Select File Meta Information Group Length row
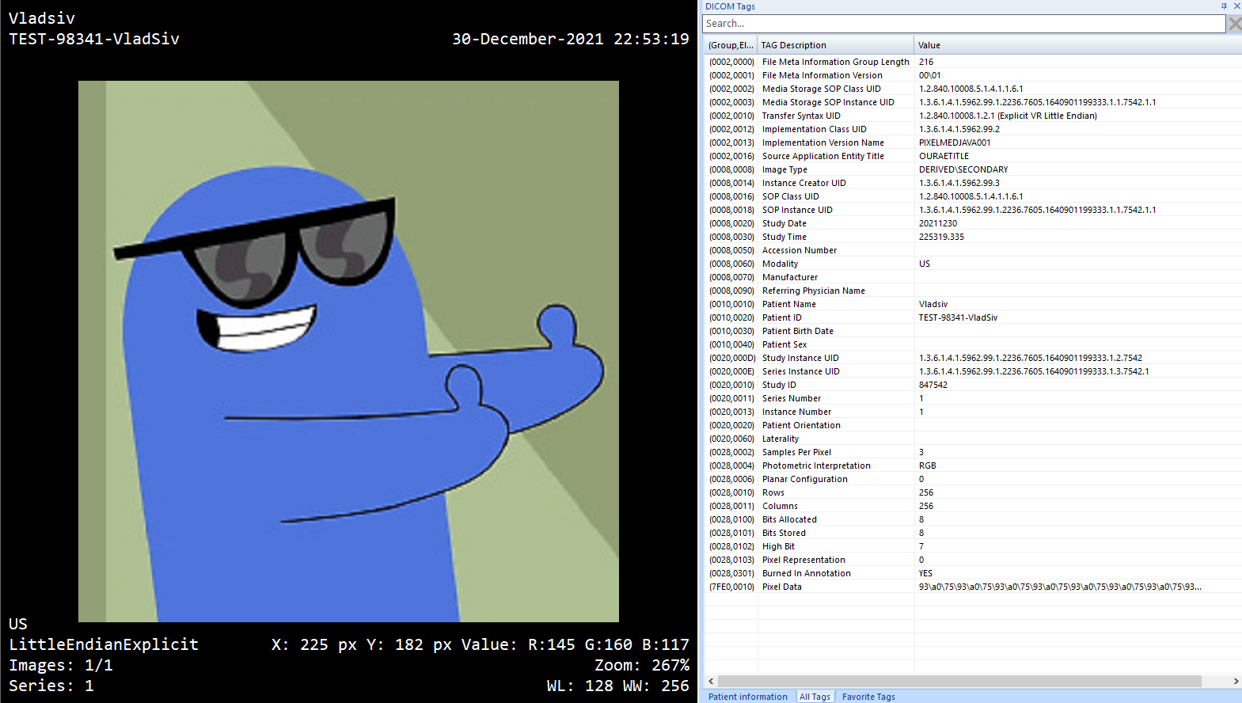The width and height of the screenshot is (1242, 703). pyautogui.click(x=973, y=62)
